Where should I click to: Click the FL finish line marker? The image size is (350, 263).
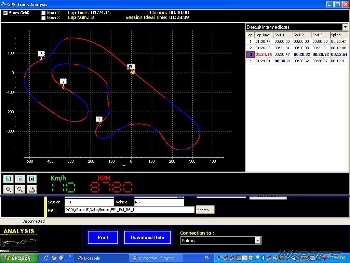point(131,67)
